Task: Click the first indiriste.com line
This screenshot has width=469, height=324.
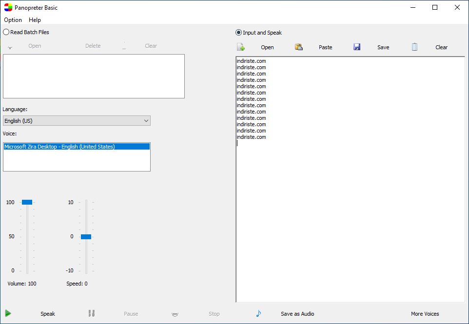Action: click(x=251, y=61)
